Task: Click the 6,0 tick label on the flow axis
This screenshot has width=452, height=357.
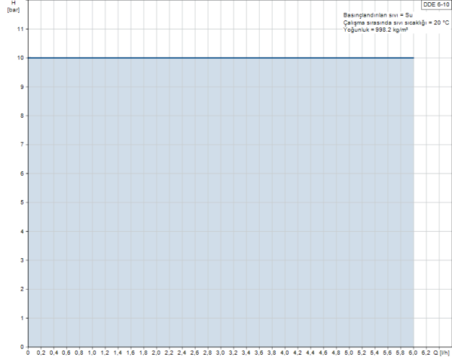Action: click(x=414, y=352)
